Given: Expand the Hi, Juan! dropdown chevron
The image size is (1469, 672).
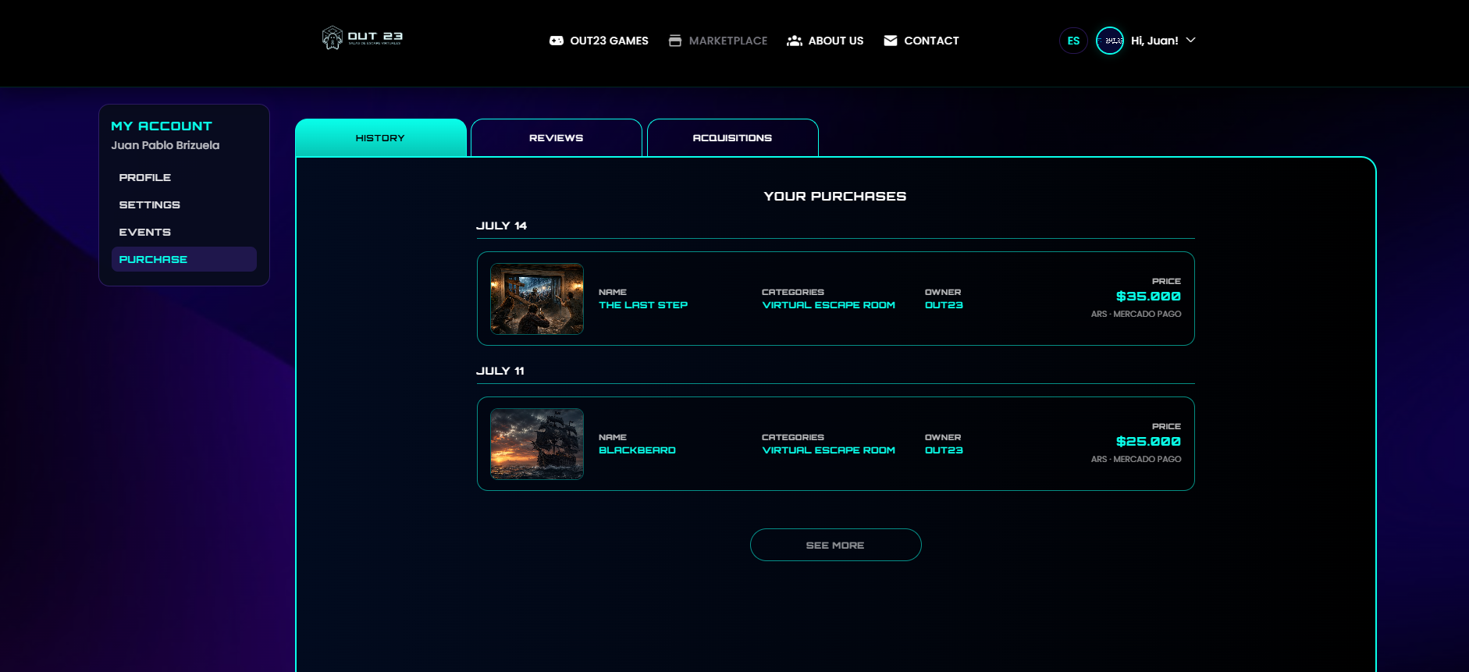Looking at the screenshot, I should 1191,40.
